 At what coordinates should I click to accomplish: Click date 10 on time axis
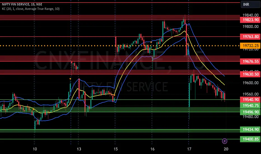click(x=35, y=149)
